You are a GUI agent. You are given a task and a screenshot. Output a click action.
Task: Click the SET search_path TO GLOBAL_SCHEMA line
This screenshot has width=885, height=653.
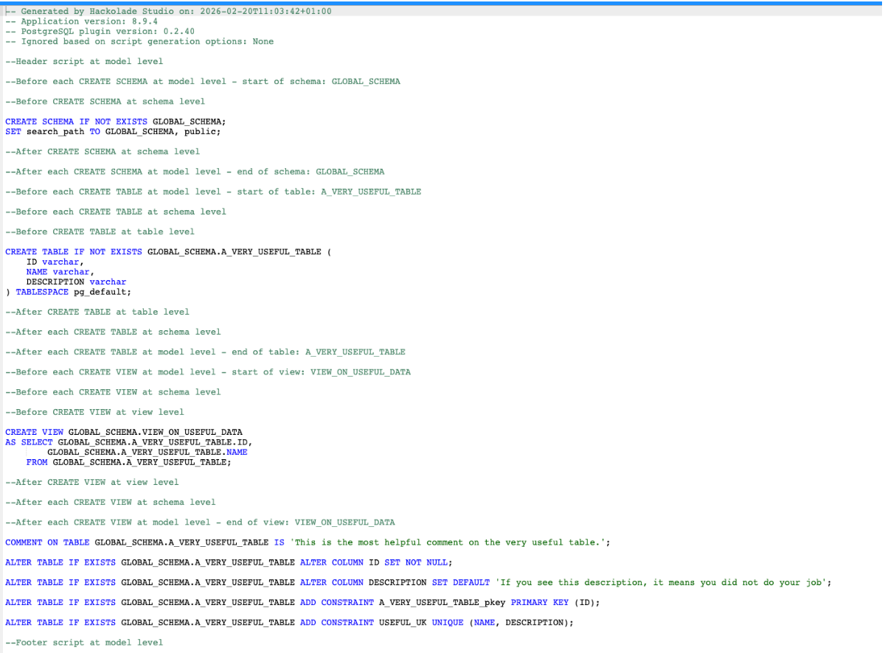tap(111, 131)
